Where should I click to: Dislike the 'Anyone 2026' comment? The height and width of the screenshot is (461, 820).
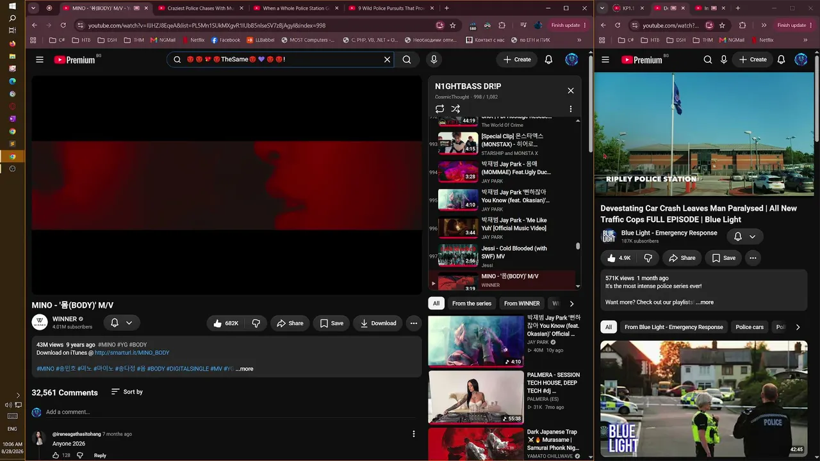coord(80,455)
